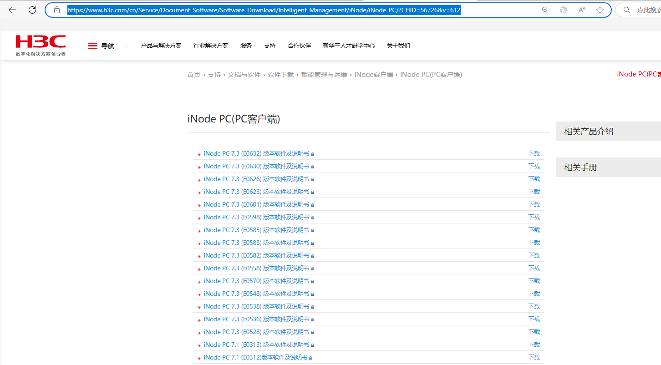Open the 新华三人才研学中心 menu
The height and width of the screenshot is (365, 661).
click(349, 46)
